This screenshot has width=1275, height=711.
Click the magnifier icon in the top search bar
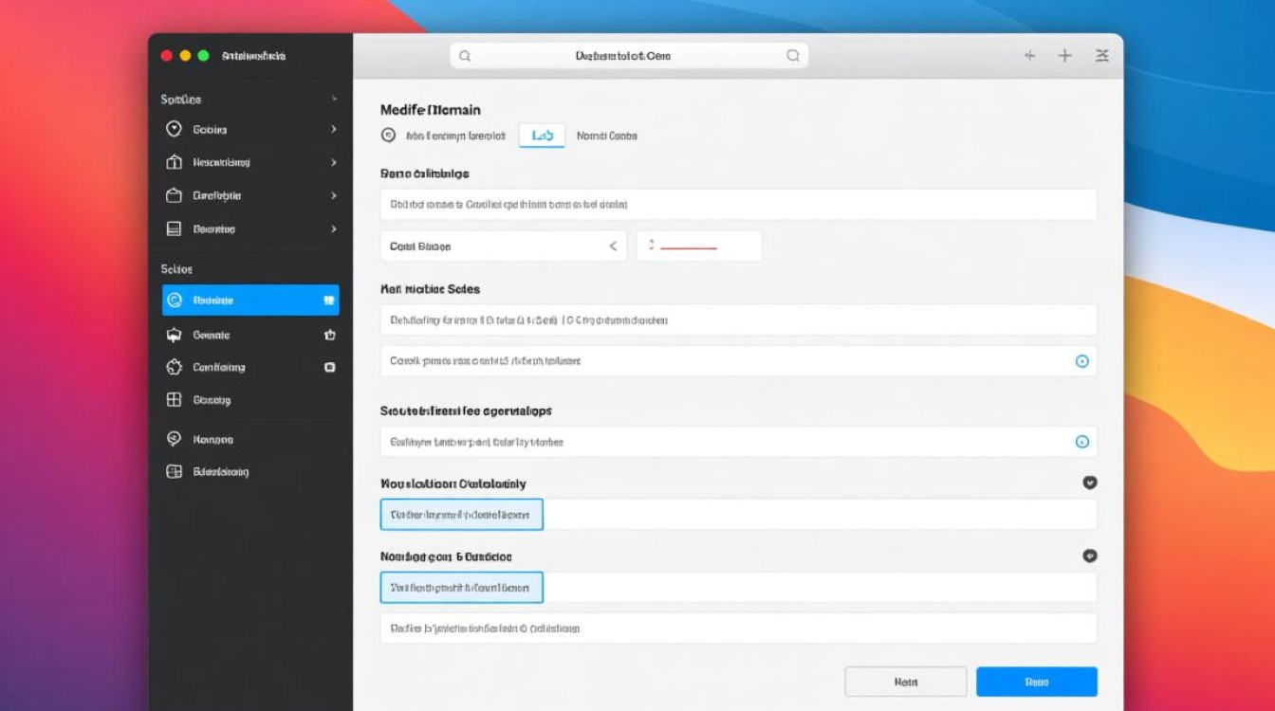(465, 56)
